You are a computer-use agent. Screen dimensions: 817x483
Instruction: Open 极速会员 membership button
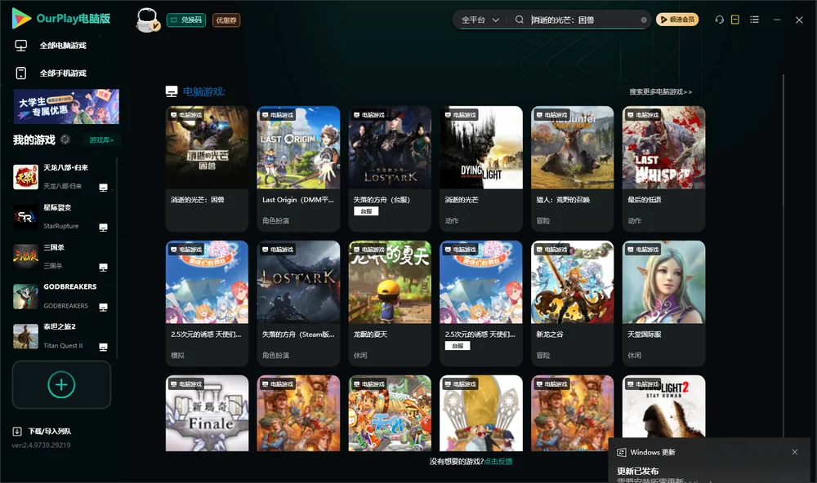(x=676, y=20)
